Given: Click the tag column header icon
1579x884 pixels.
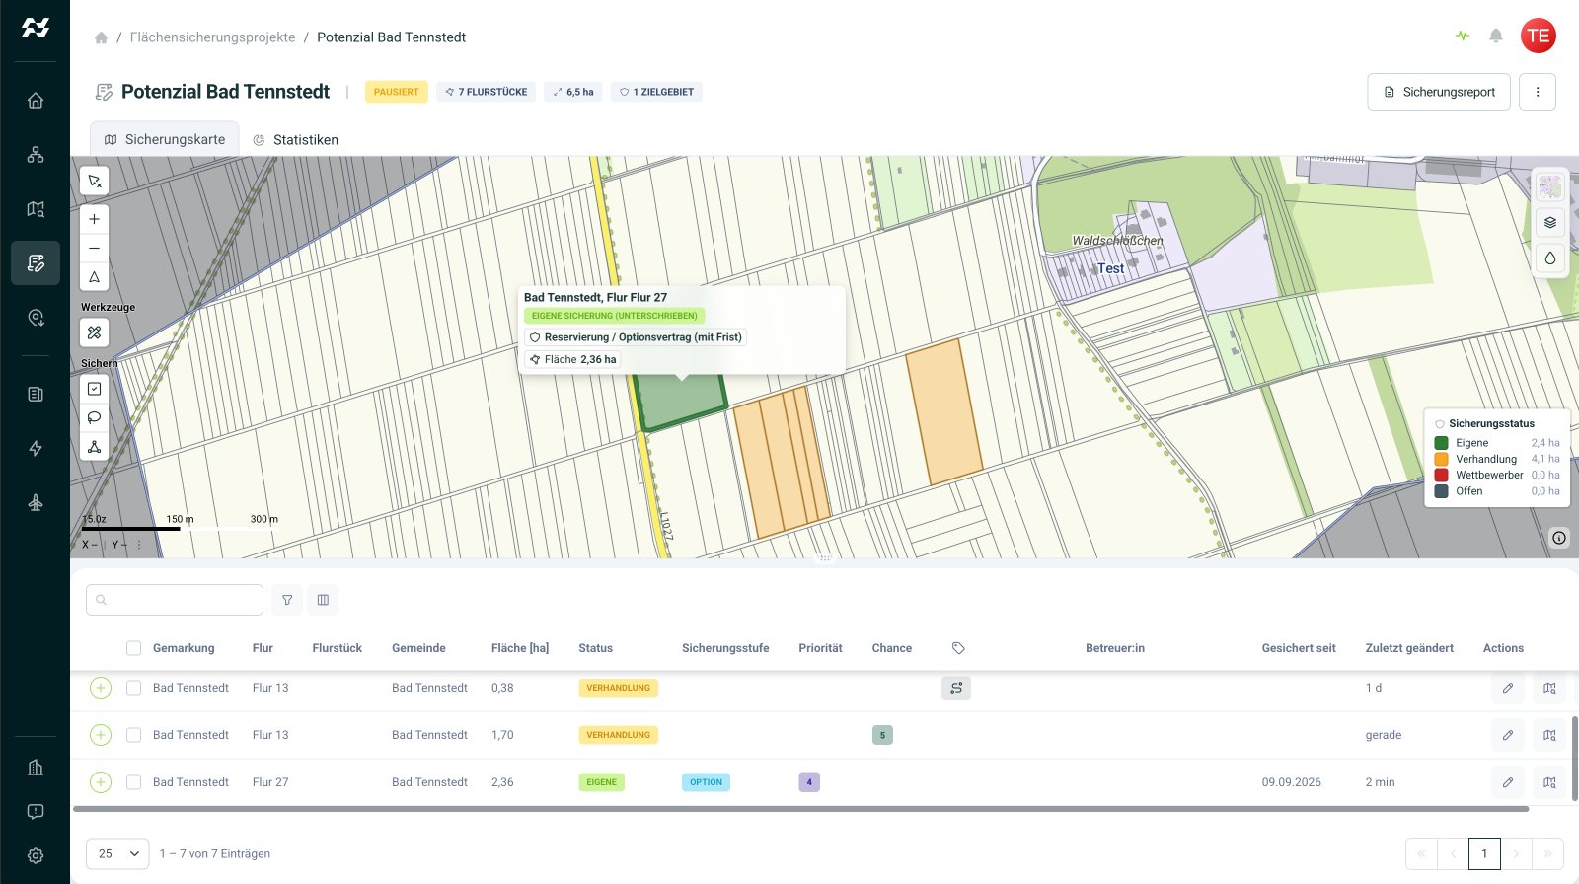Looking at the screenshot, I should (x=958, y=648).
